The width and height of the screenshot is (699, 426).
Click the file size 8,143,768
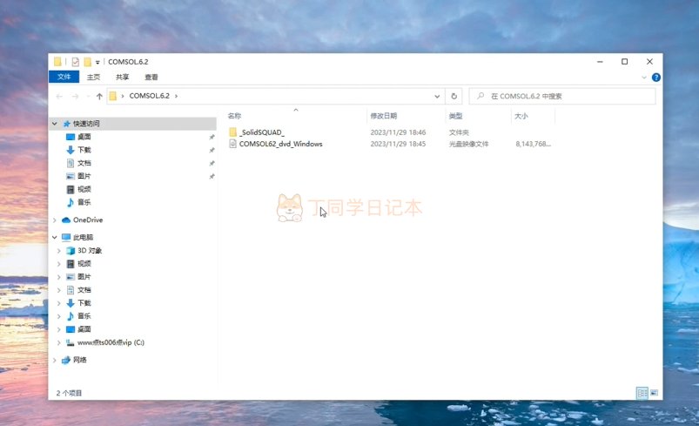[533, 144]
